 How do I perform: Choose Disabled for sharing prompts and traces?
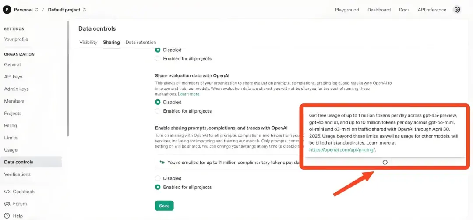click(158, 178)
